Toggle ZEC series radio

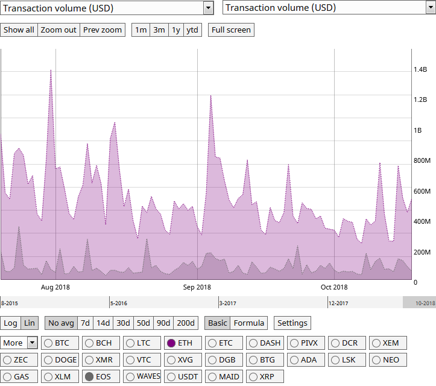click(x=19, y=360)
